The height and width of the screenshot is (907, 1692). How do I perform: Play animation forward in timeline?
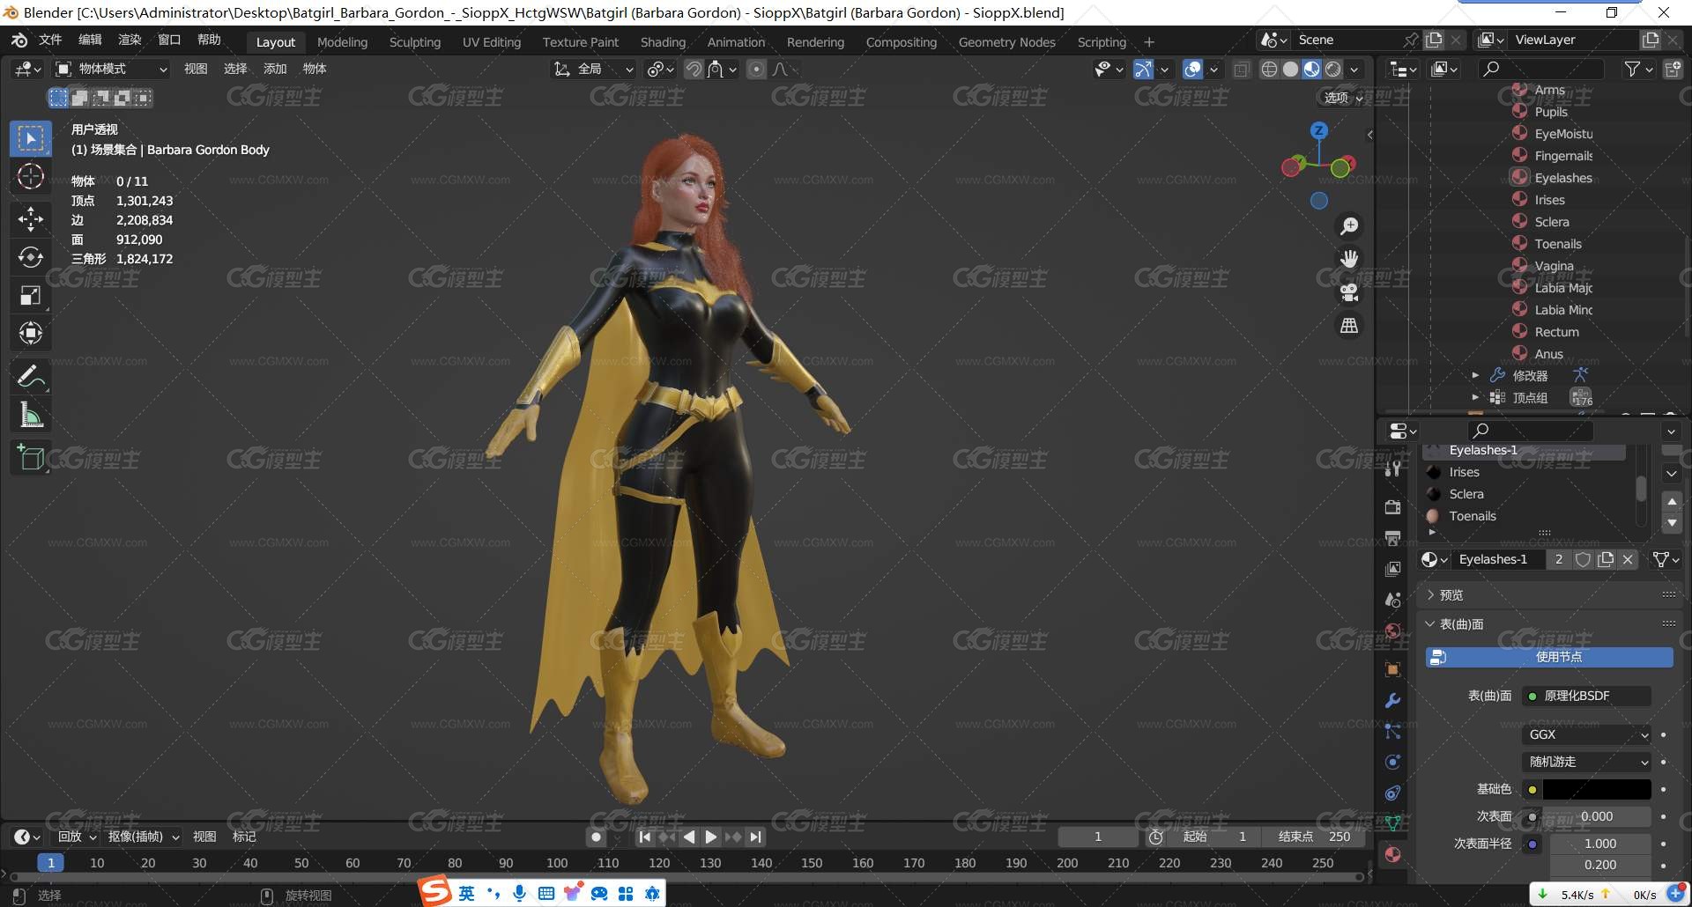710,837
